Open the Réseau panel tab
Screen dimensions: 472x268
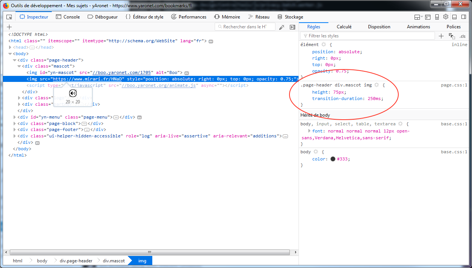(259, 17)
